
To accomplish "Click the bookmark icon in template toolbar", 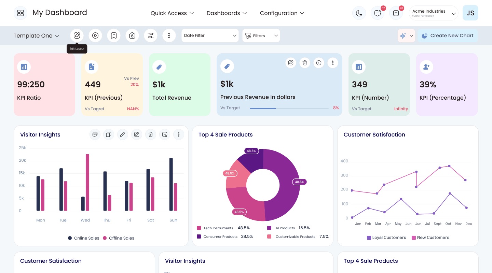I will pos(114,35).
